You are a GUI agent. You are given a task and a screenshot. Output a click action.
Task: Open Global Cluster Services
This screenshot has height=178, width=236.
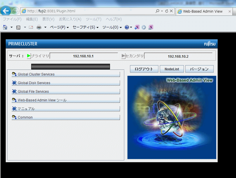(x=66, y=74)
